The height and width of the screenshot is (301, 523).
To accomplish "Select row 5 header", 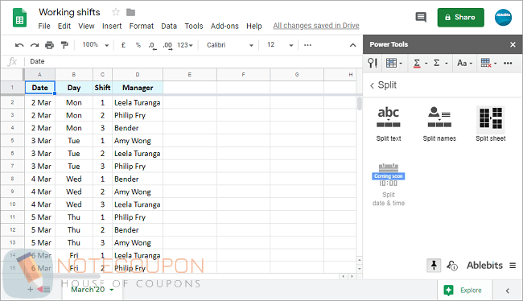I will [x=12, y=141].
